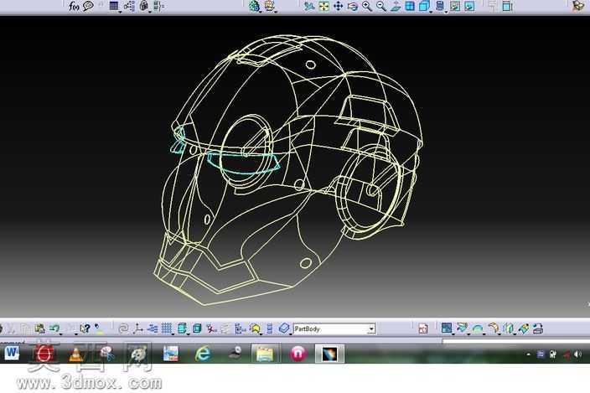Toggle the work on support grid icon
Viewport: 590px width, 393px height.
[x=166, y=328]
